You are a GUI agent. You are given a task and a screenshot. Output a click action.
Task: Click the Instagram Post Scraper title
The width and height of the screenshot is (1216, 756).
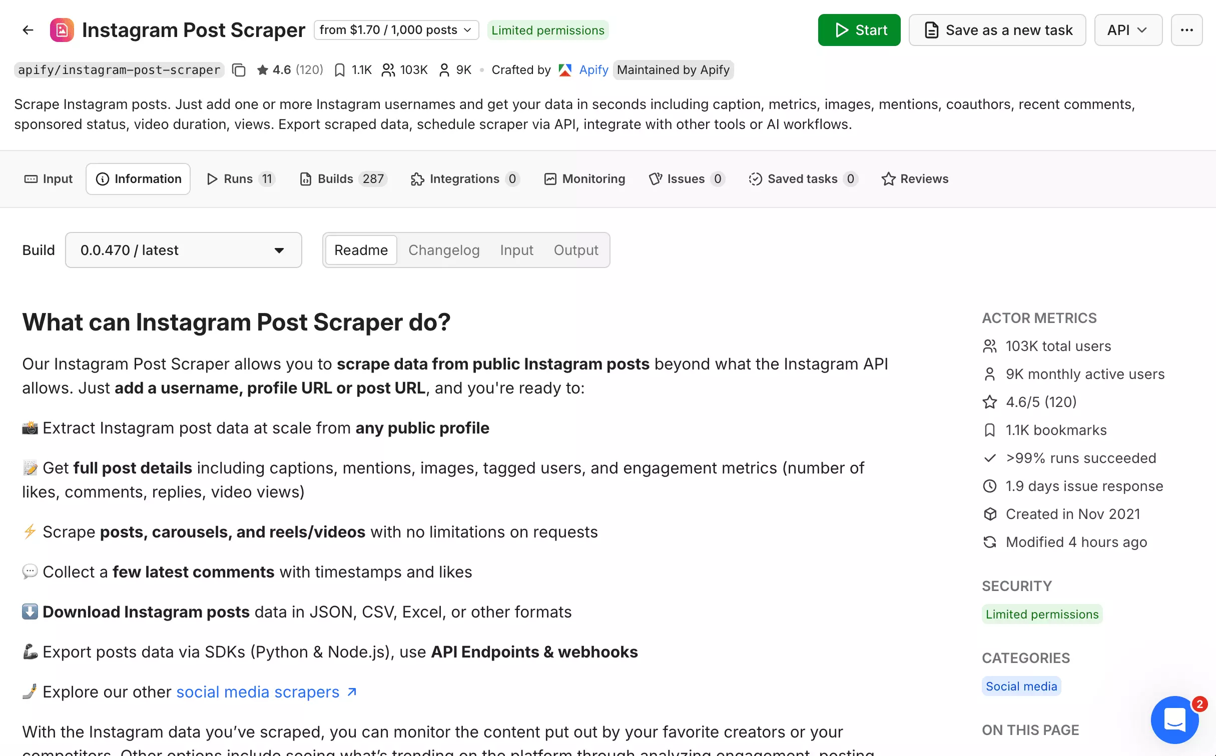coord(193,30)
